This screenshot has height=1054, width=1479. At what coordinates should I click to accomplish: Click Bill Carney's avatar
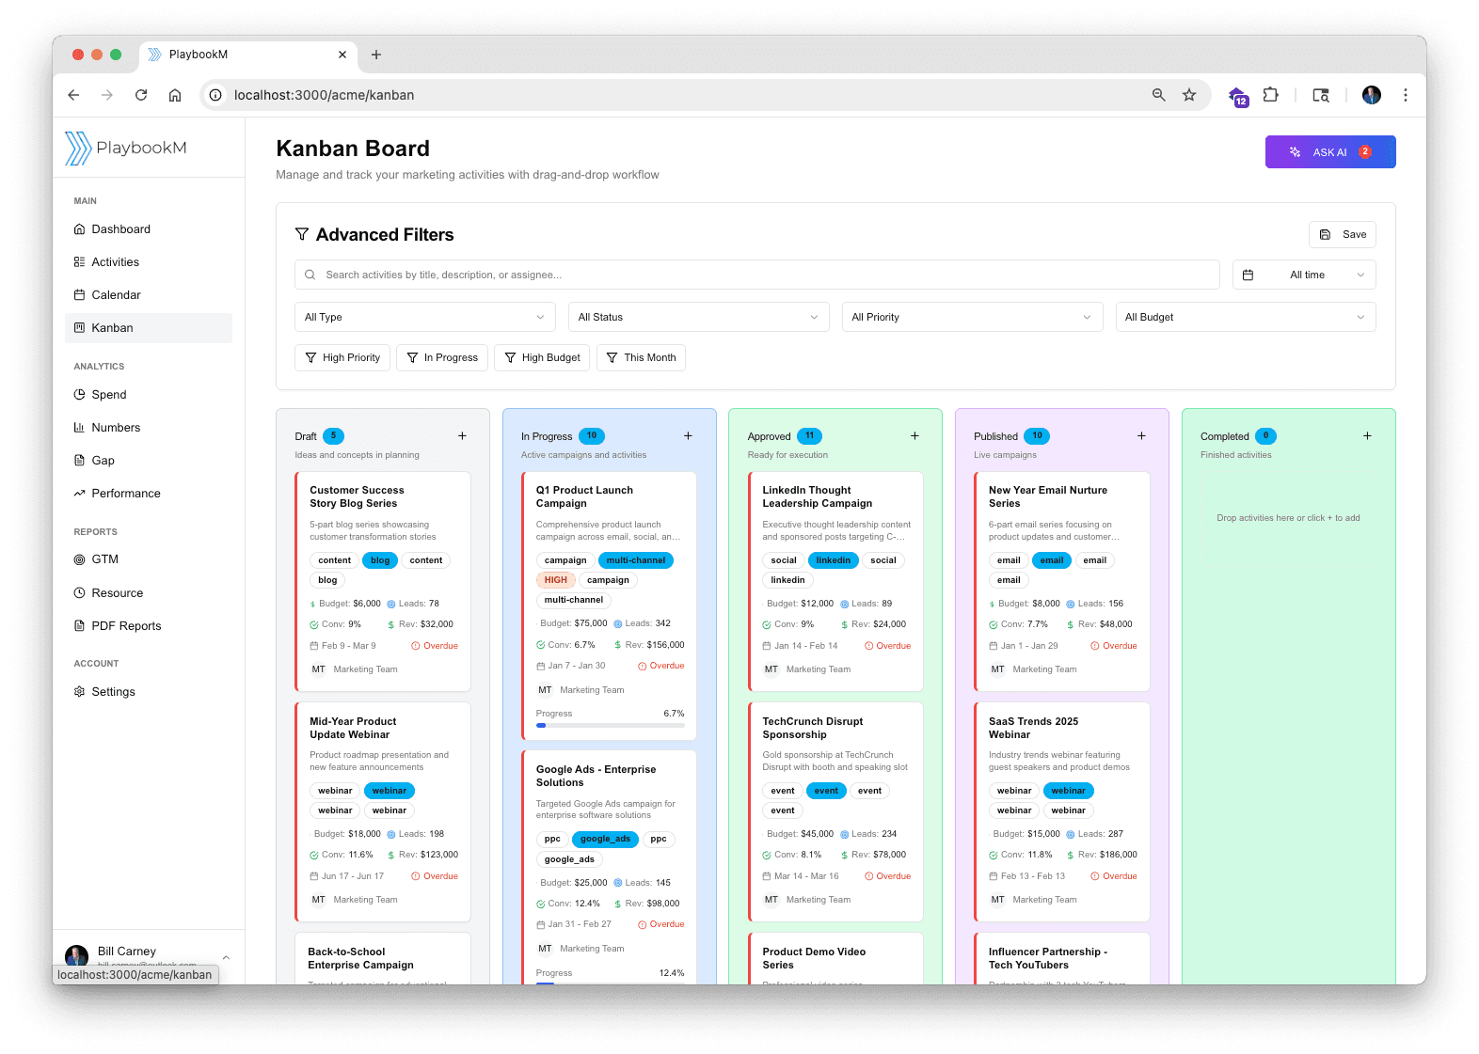pos(77,957)
